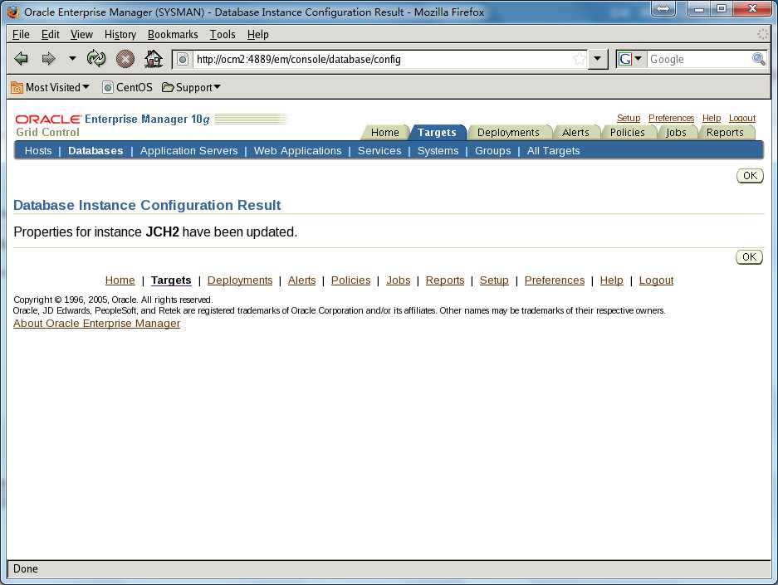The width and height of the screenshot is (778, 585).
Task: Click the footer Policies link
Action: point(350,280)
